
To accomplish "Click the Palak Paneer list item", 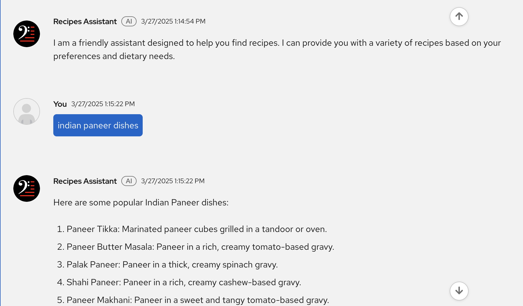I will click(167, 265).
